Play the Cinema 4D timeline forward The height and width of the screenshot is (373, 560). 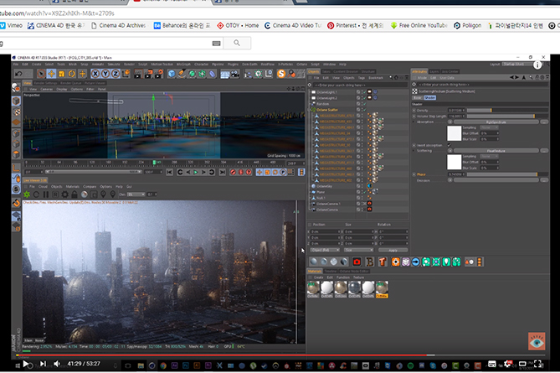[196, 173]
